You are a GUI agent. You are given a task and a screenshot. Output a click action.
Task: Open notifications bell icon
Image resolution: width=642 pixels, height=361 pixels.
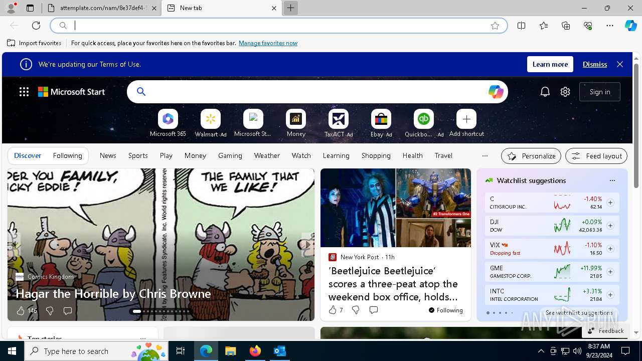[x=545, y=92]
